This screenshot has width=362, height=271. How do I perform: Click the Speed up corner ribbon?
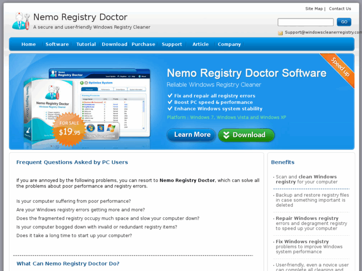(338, 70)
